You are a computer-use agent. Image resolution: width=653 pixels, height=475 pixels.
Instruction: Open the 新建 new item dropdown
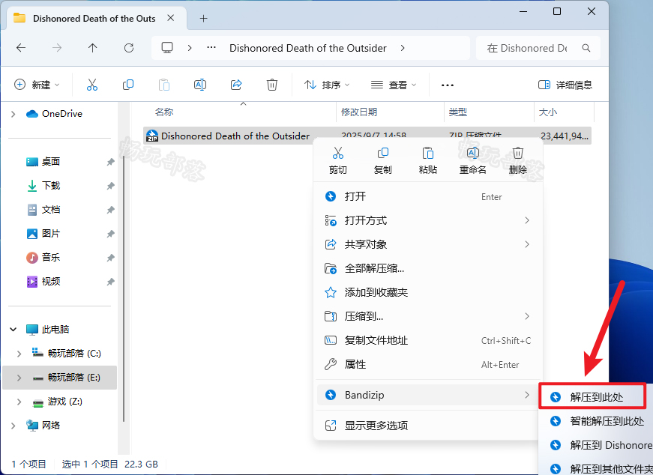37,85
